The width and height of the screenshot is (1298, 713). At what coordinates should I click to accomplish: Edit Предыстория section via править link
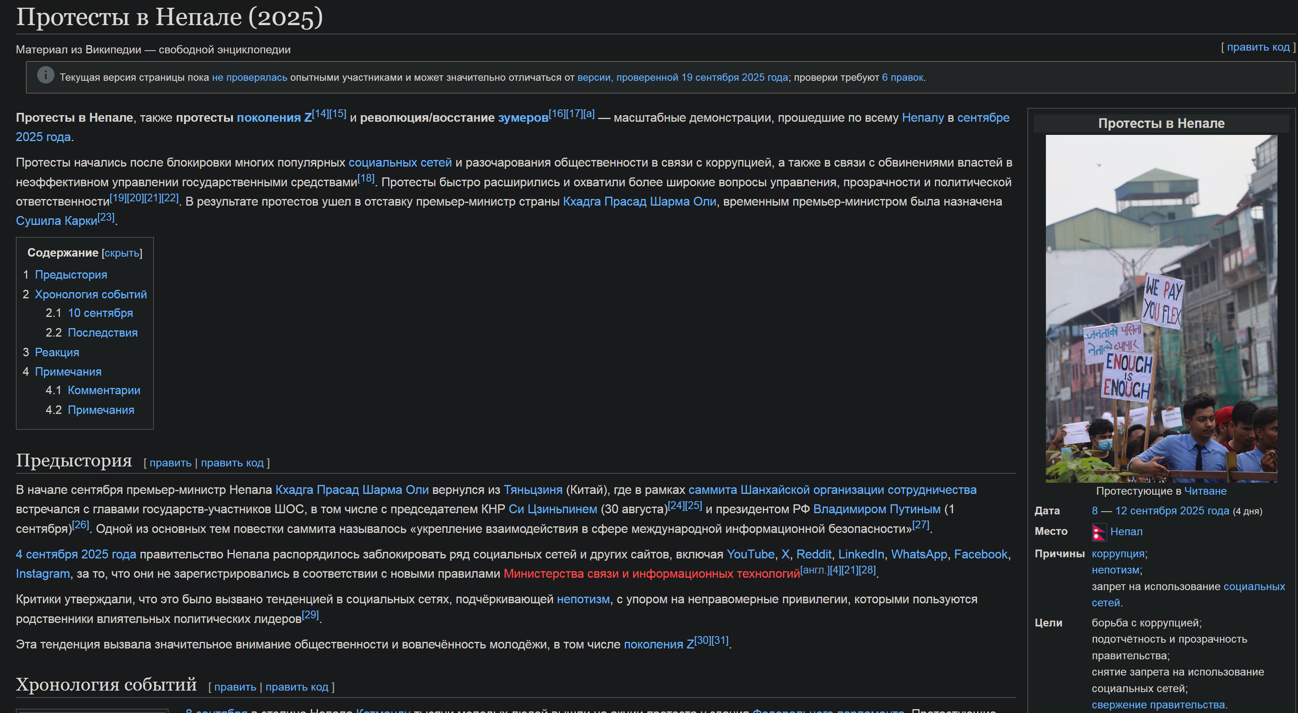coord(170,463)
